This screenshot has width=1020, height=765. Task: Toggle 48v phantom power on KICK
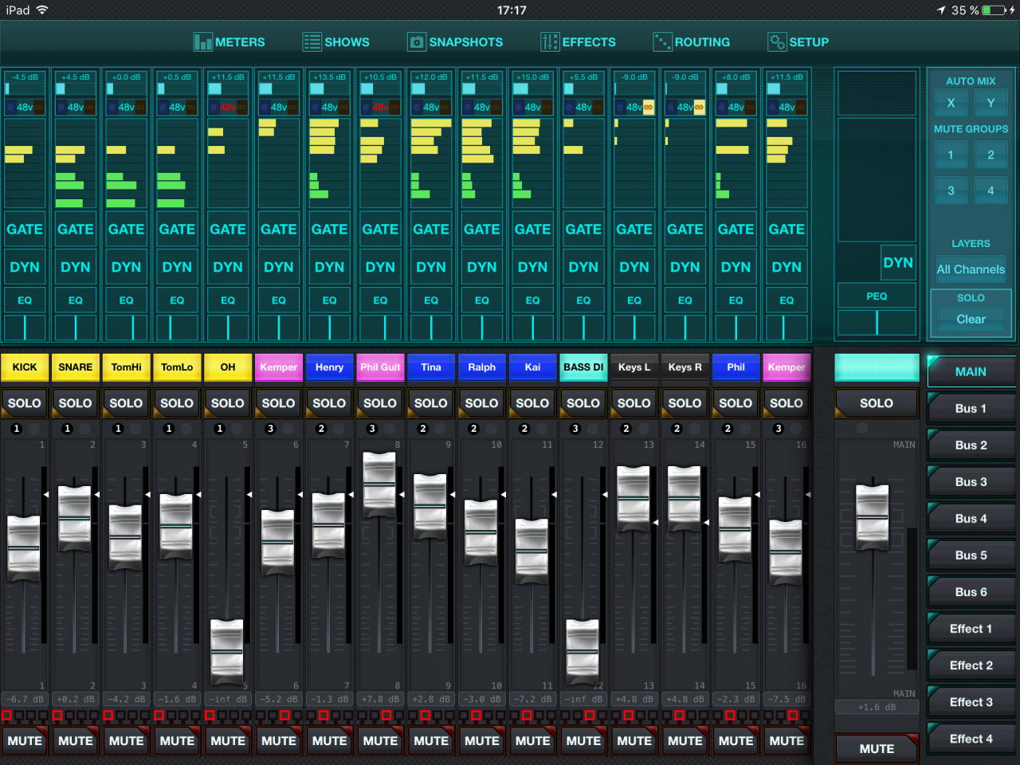(25, 107)
